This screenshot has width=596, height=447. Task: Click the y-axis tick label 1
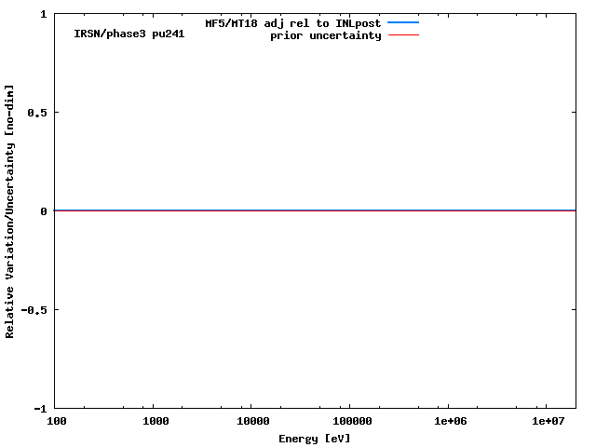pyautogui.click(x=43, y=15)
